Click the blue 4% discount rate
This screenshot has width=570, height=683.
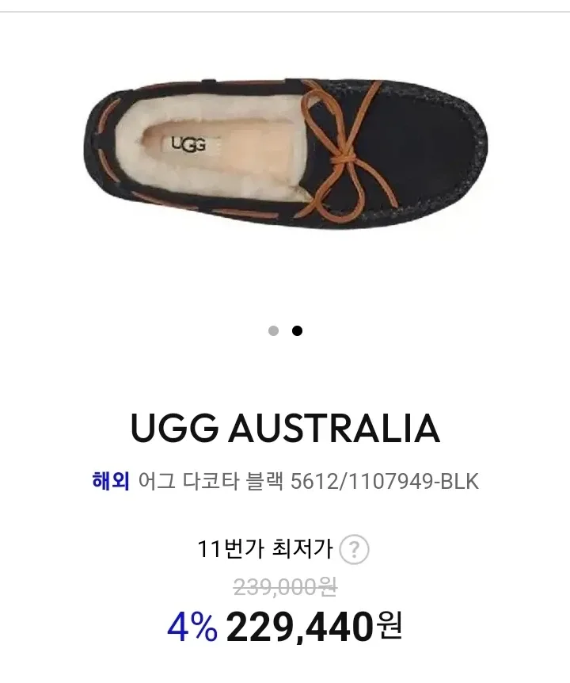click(192, 628)
